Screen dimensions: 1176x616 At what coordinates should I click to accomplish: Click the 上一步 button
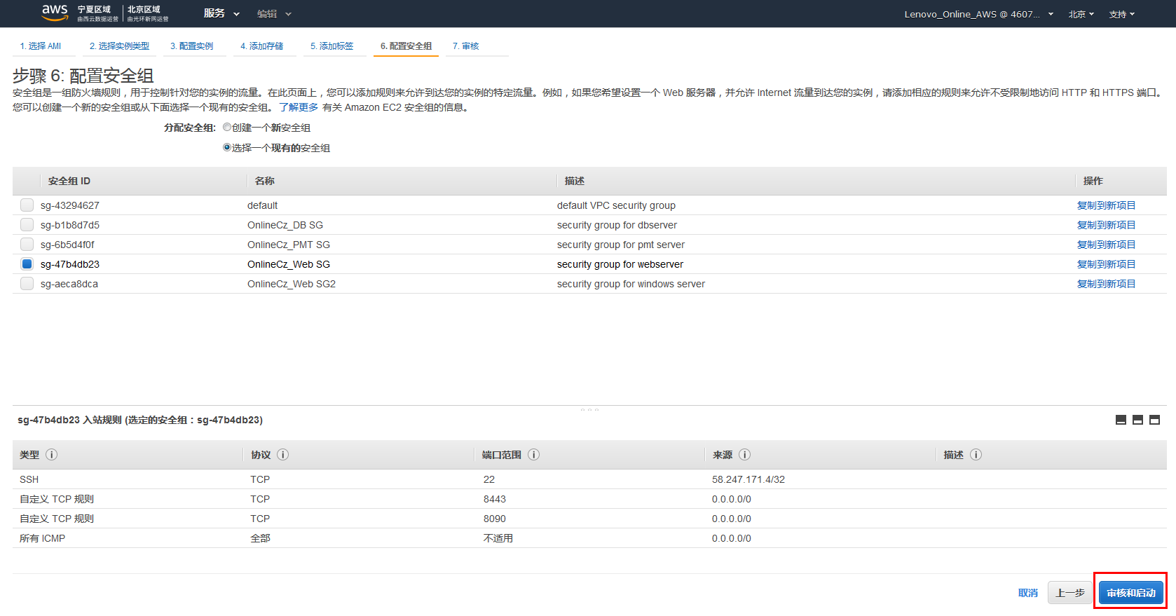pyautogui.click(x=1070, y=593)
